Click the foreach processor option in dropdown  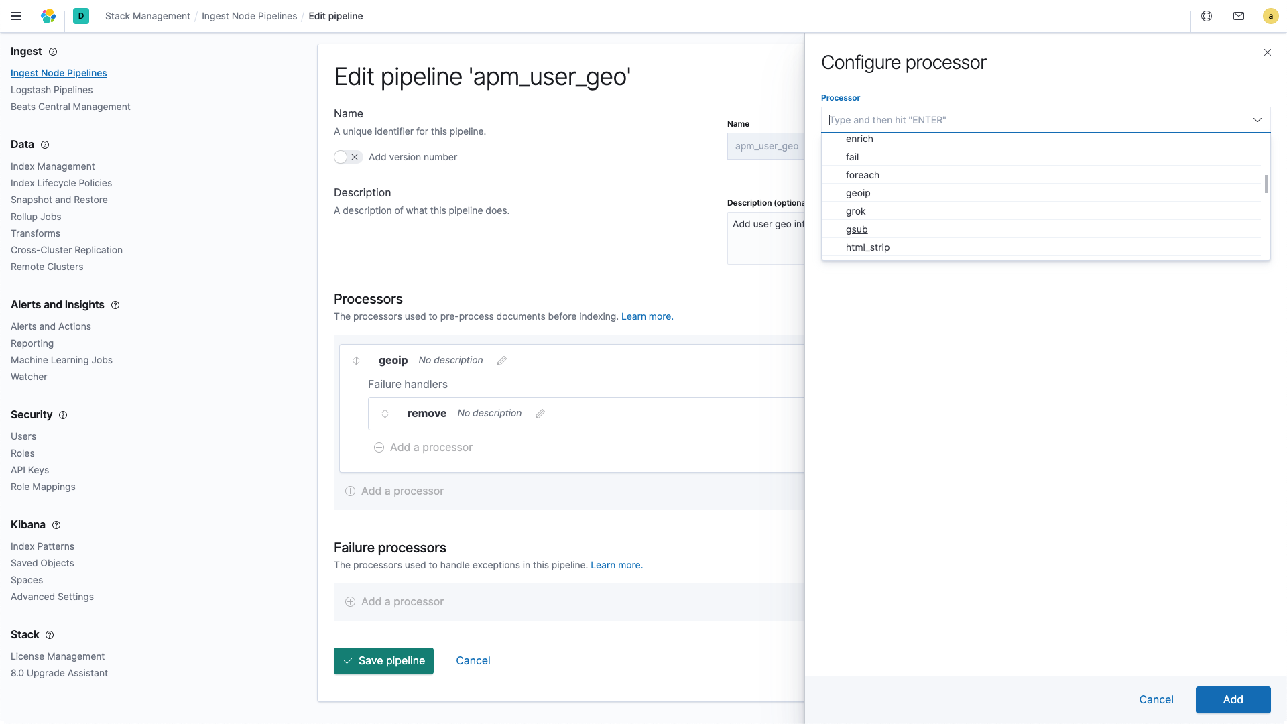(x=863, y=174)
